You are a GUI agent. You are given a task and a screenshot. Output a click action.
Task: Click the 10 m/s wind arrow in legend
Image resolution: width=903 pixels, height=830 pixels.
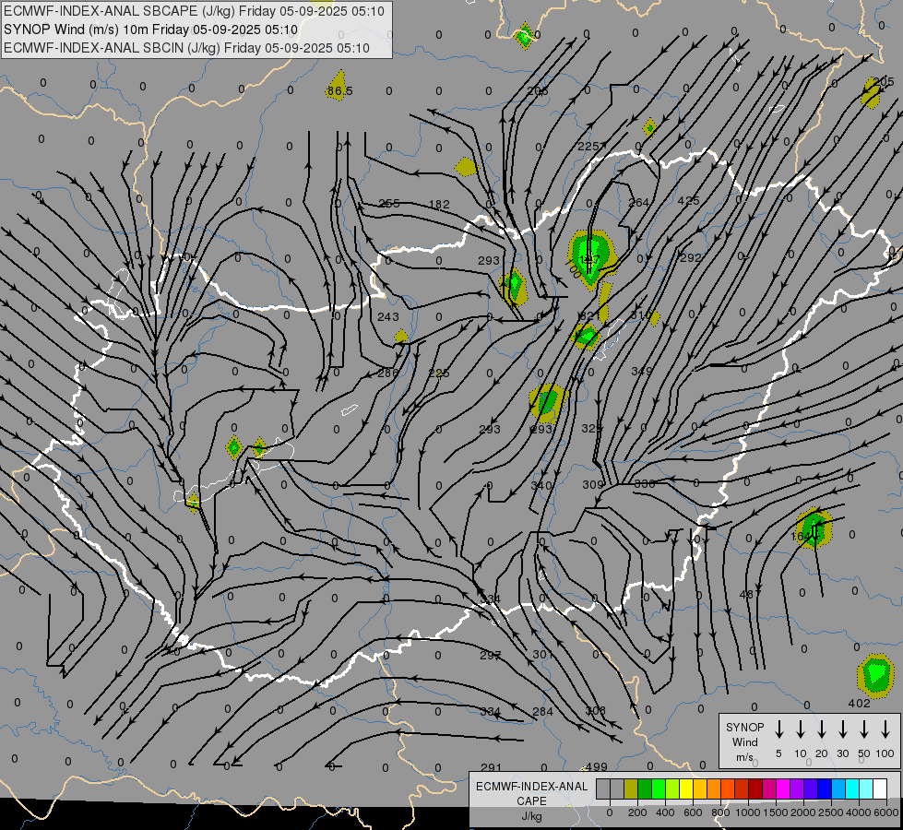[801, 729]
